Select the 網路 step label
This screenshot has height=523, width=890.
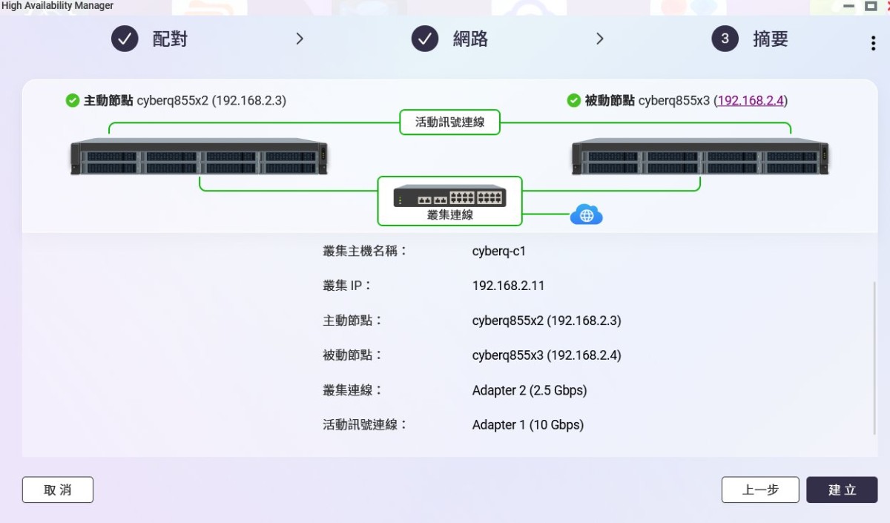pos(470,39)
